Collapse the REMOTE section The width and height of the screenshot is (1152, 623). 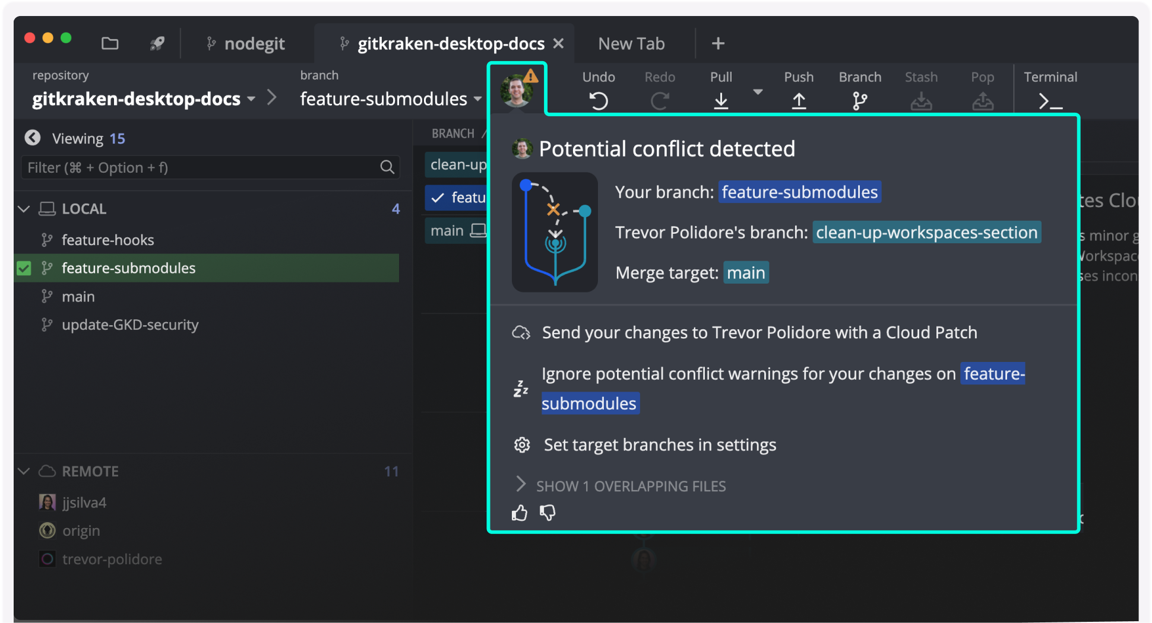24,471
